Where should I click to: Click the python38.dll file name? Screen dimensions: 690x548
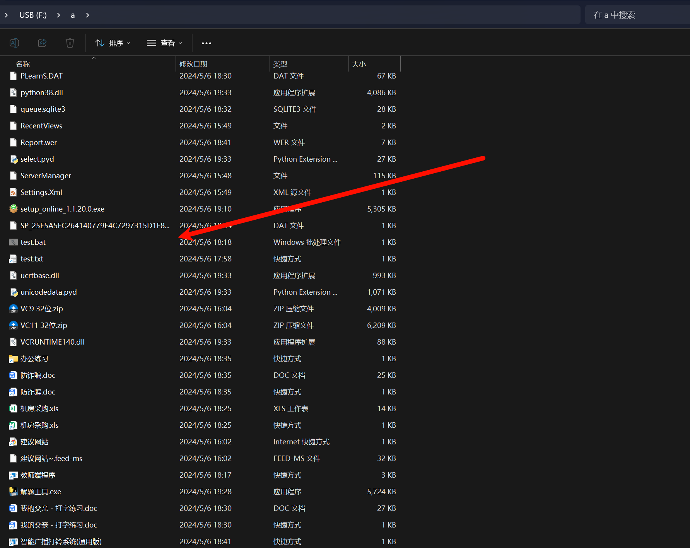[x=42, y=92]
